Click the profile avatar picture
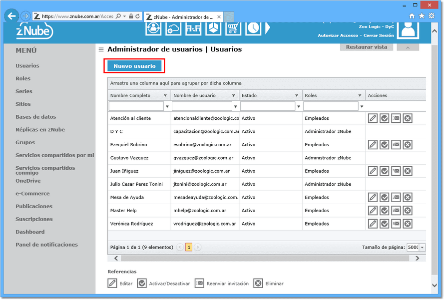Screen dimensions: 444x300 pos(408,30)
